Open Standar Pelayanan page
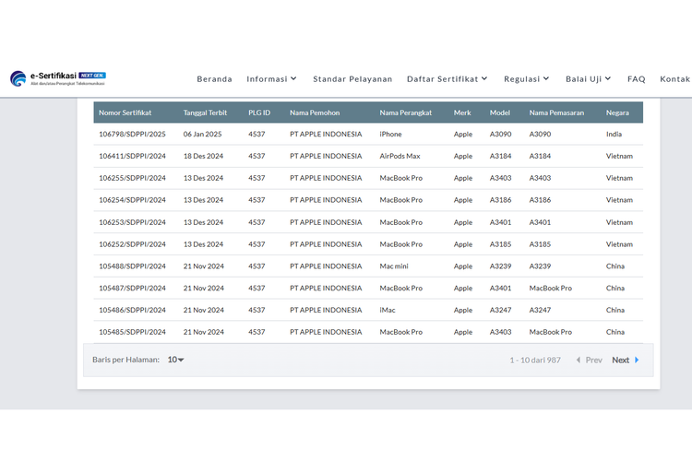Viewport: 692px width, 461px height. [352, 79]
